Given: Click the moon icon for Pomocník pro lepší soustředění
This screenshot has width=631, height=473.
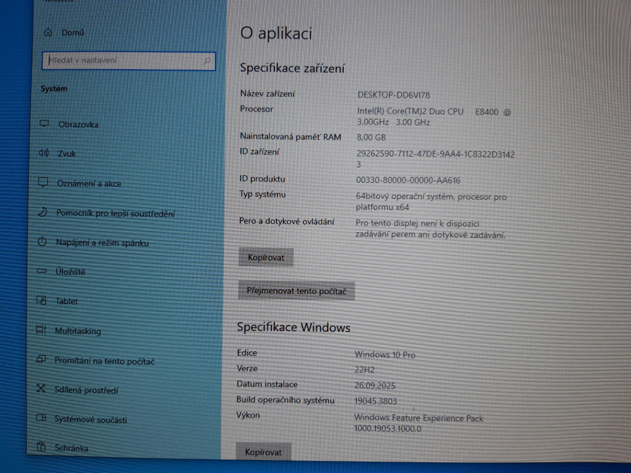Looking at the screenshot, I should pyautogui.click(x=43, y=212).
